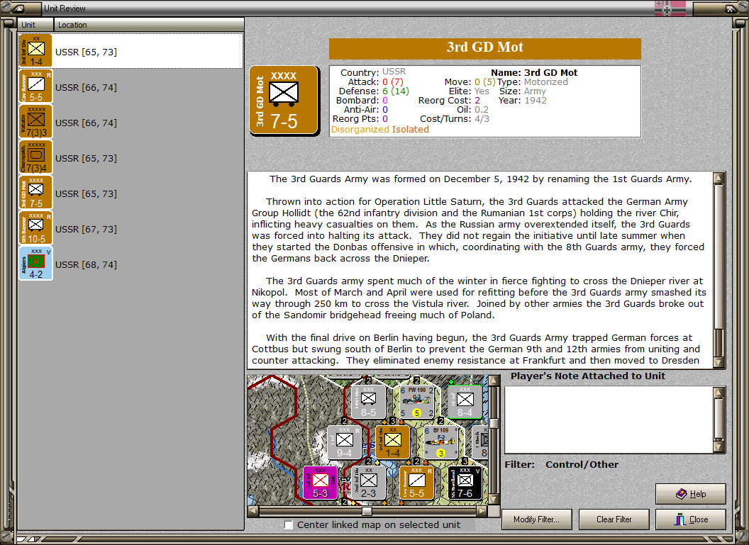Click the Bf 109 F-2 fighter on the map
749x545 pixels.
tap(441, 442)
